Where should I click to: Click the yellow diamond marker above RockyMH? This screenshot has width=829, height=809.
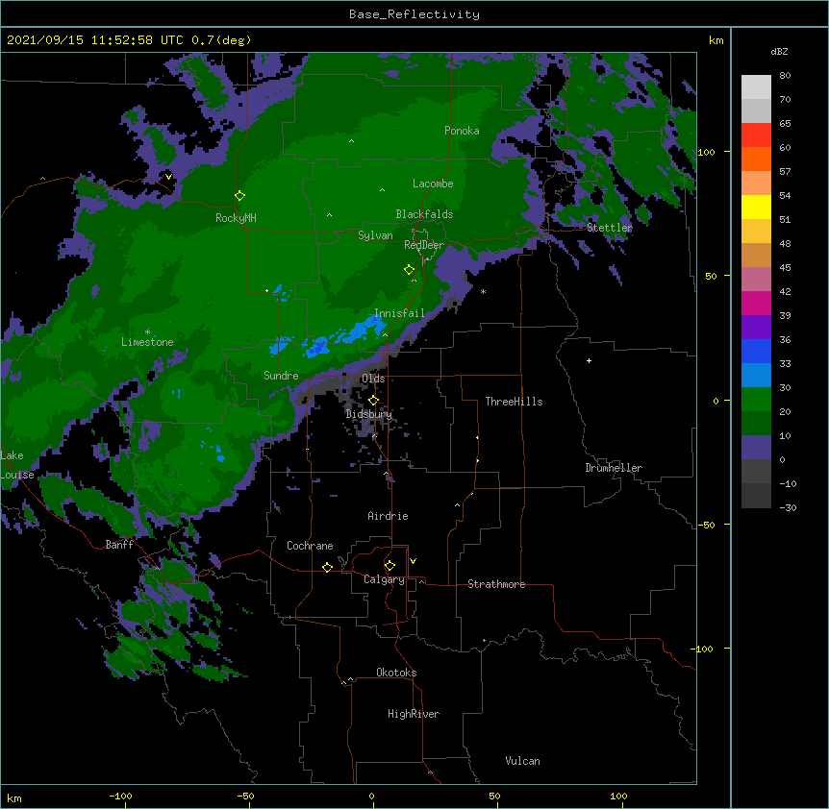(x=239, y=196)
